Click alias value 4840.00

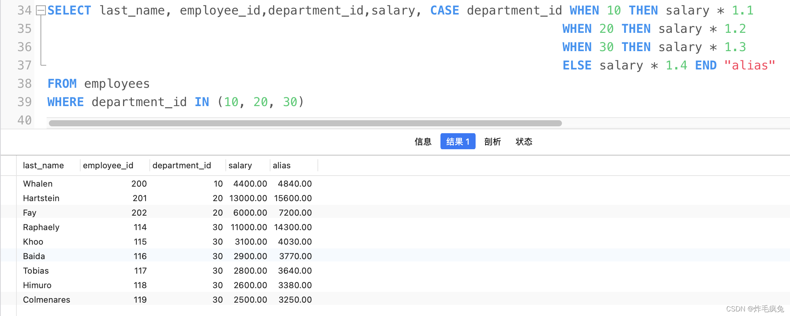pos(295,184)
